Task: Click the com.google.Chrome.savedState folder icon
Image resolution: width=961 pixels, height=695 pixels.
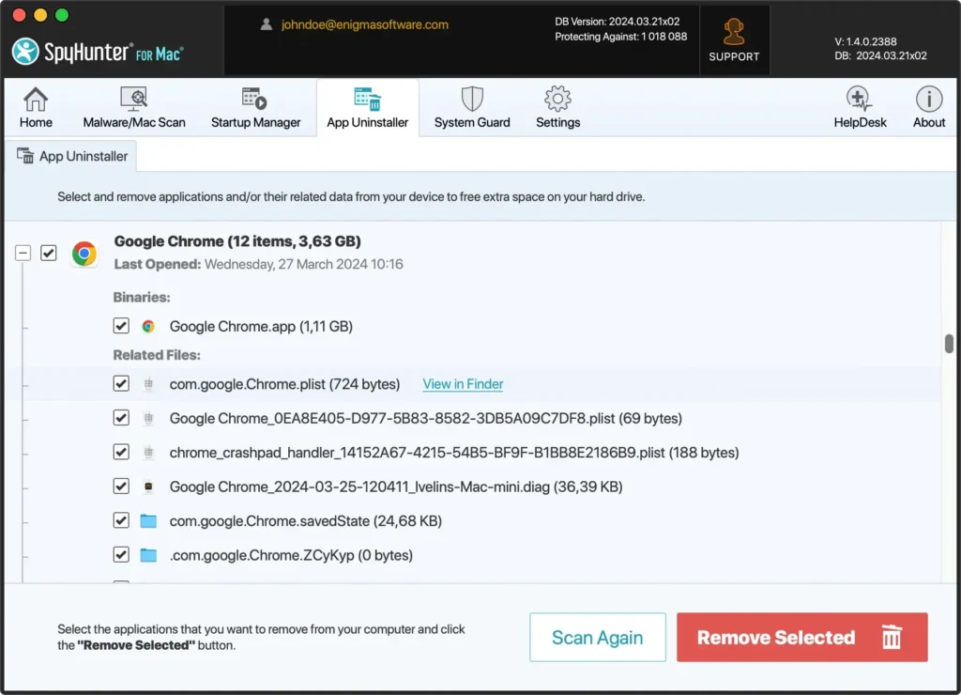Action: 148,521
